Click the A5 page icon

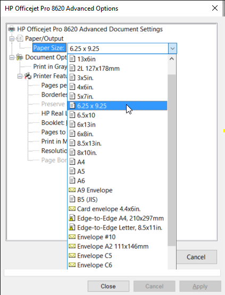coord(72,171)
